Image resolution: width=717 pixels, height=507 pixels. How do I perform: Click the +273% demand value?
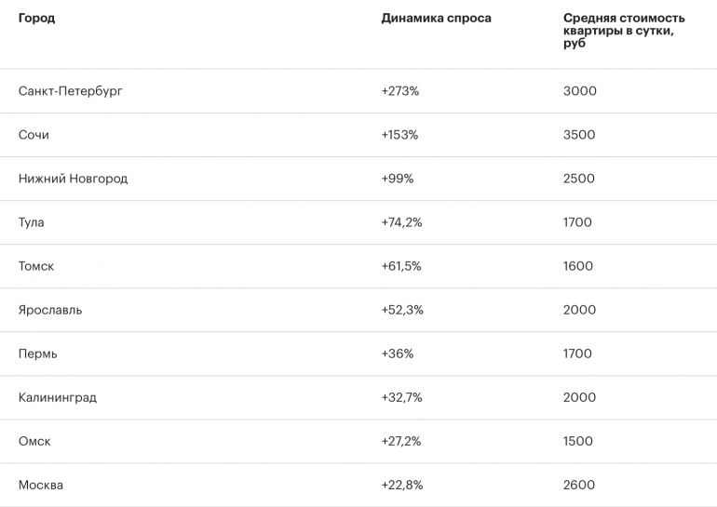(x=400, y=91)
